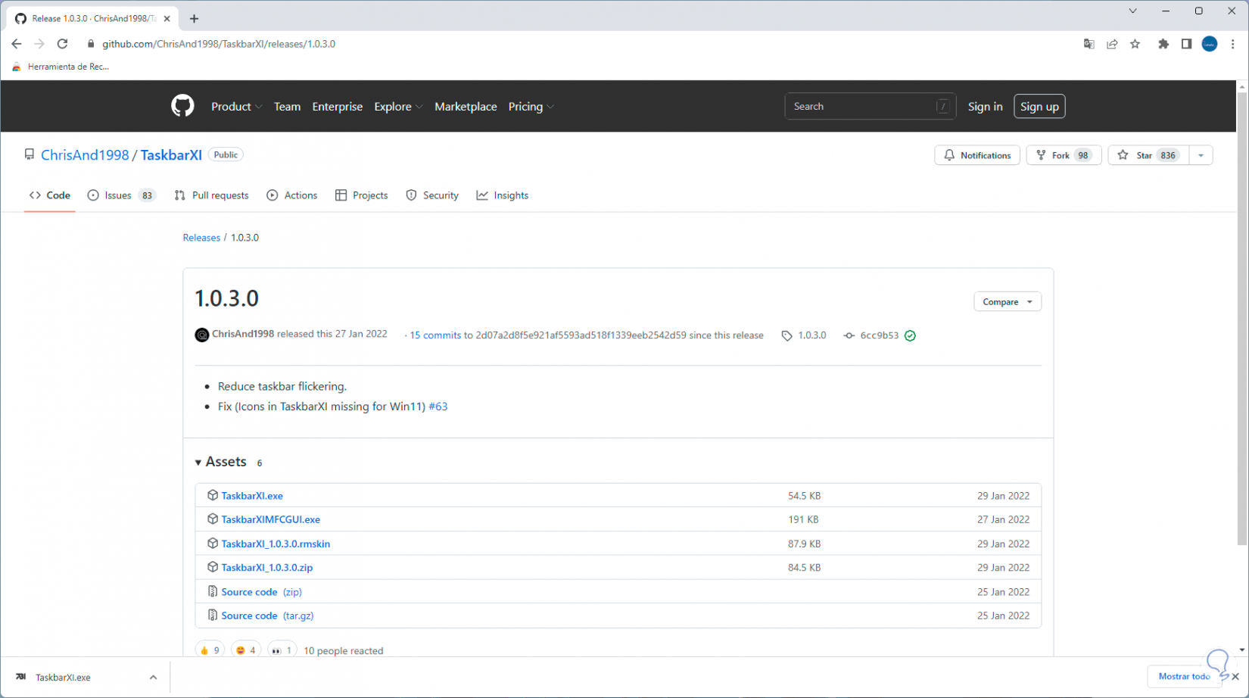Click the site lock icon in address bar

coord(91,44)
